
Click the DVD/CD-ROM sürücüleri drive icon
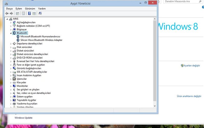pyautogui.click(x=14, y=58)
